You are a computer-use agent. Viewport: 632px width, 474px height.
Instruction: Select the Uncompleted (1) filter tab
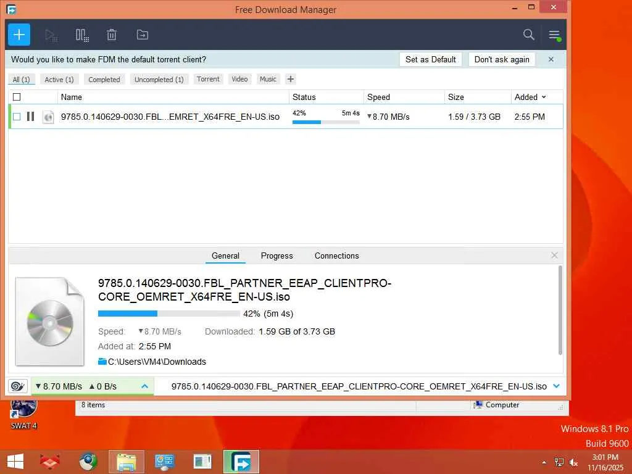[159, 80]
